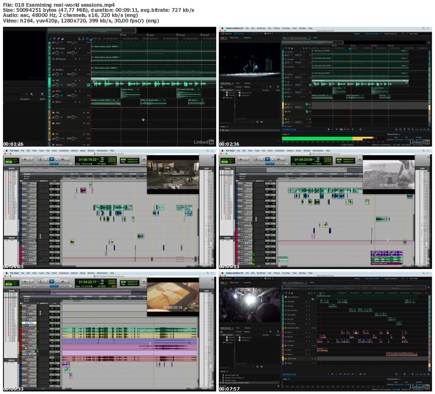Viewport: 435px width, 394px height.
Task: Click the Levels meter in the 00:02:36 frame
Action: coord(332,138)
